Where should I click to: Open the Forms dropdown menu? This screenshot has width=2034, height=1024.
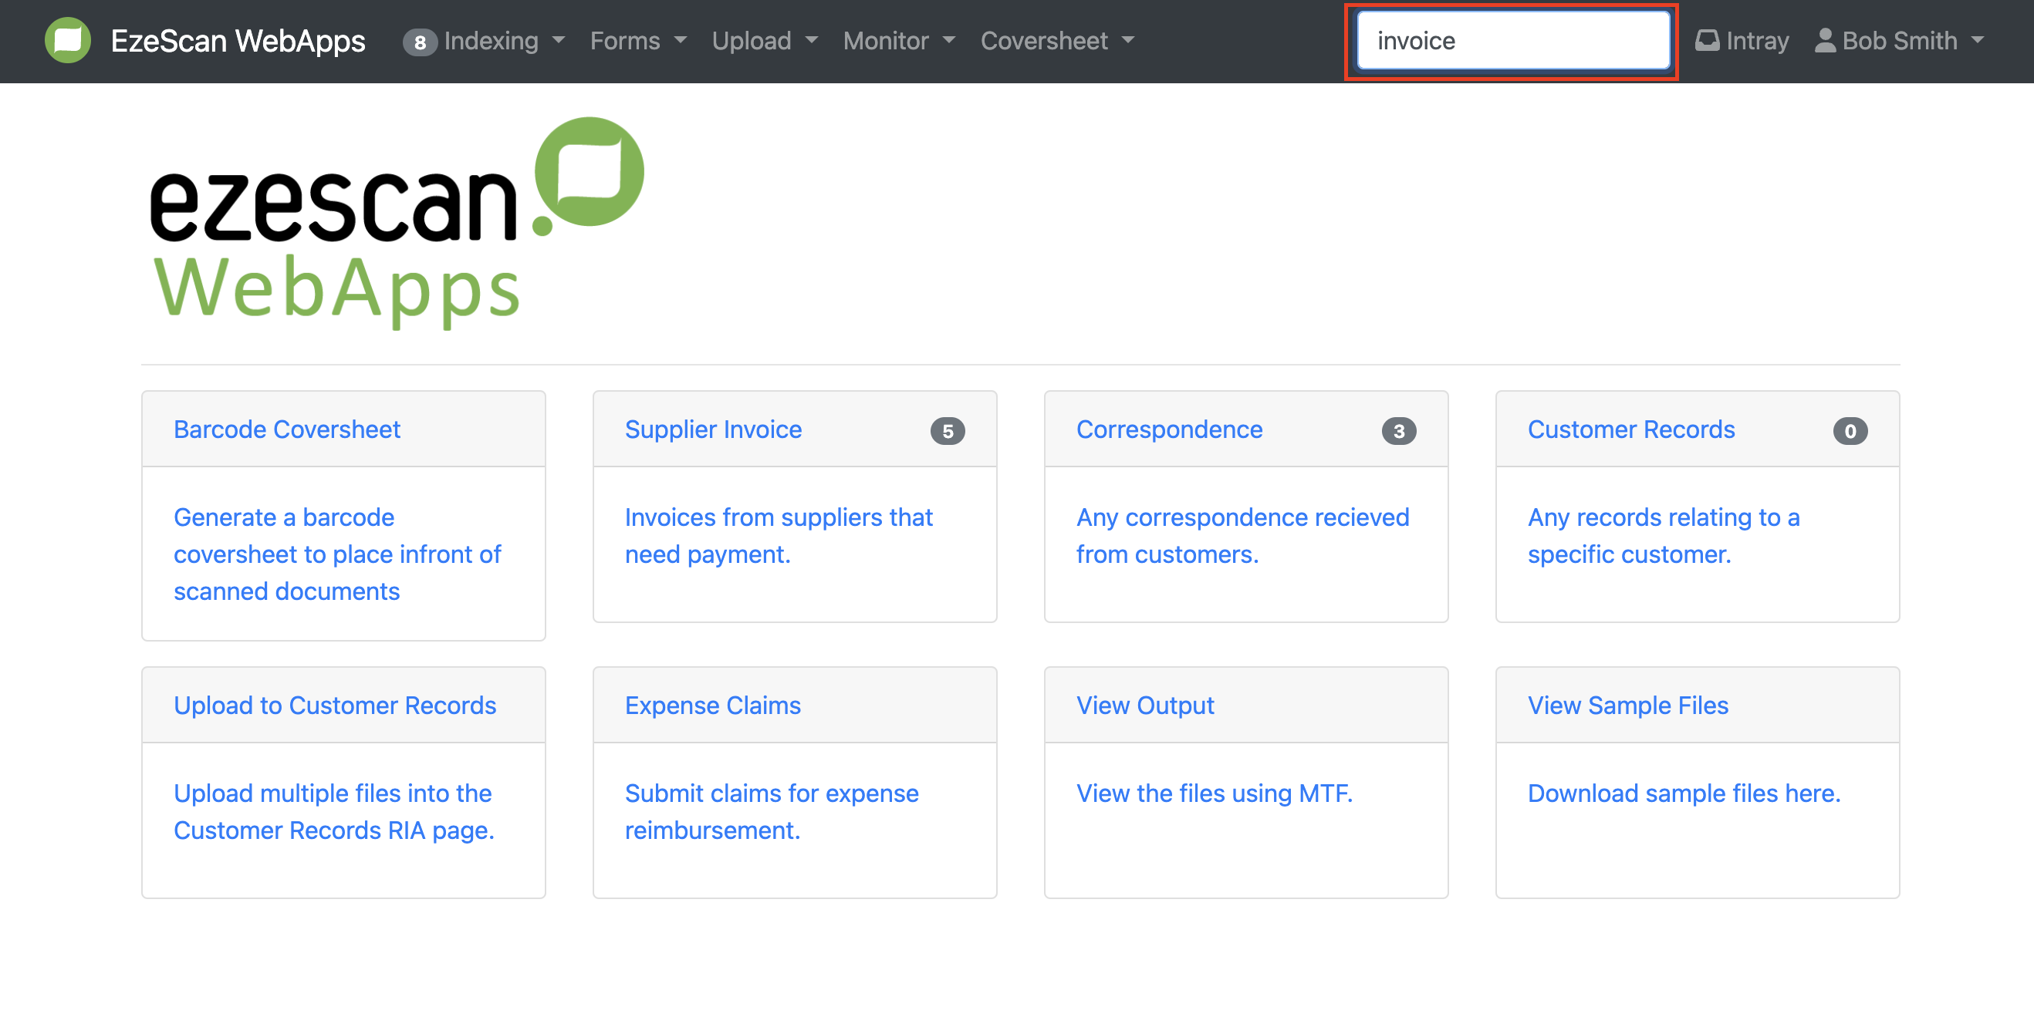coord(638,40)
